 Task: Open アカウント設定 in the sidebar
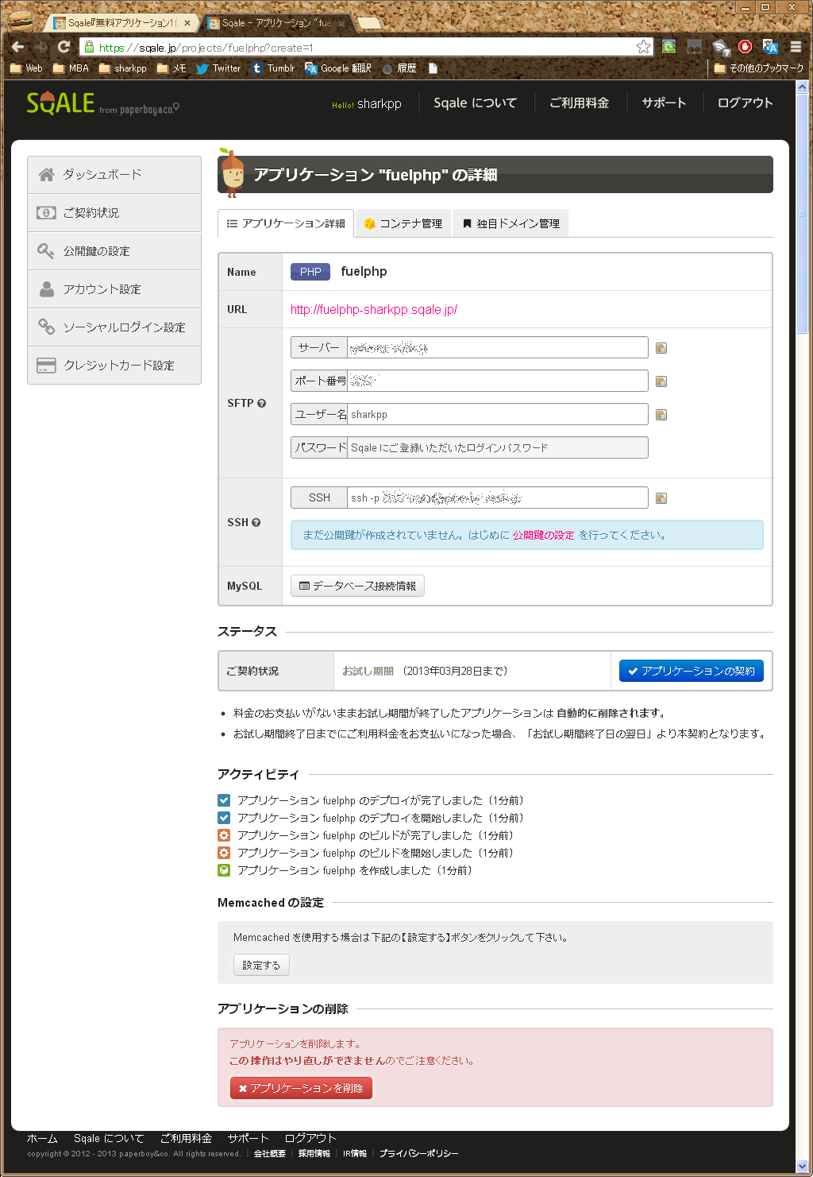114,288
